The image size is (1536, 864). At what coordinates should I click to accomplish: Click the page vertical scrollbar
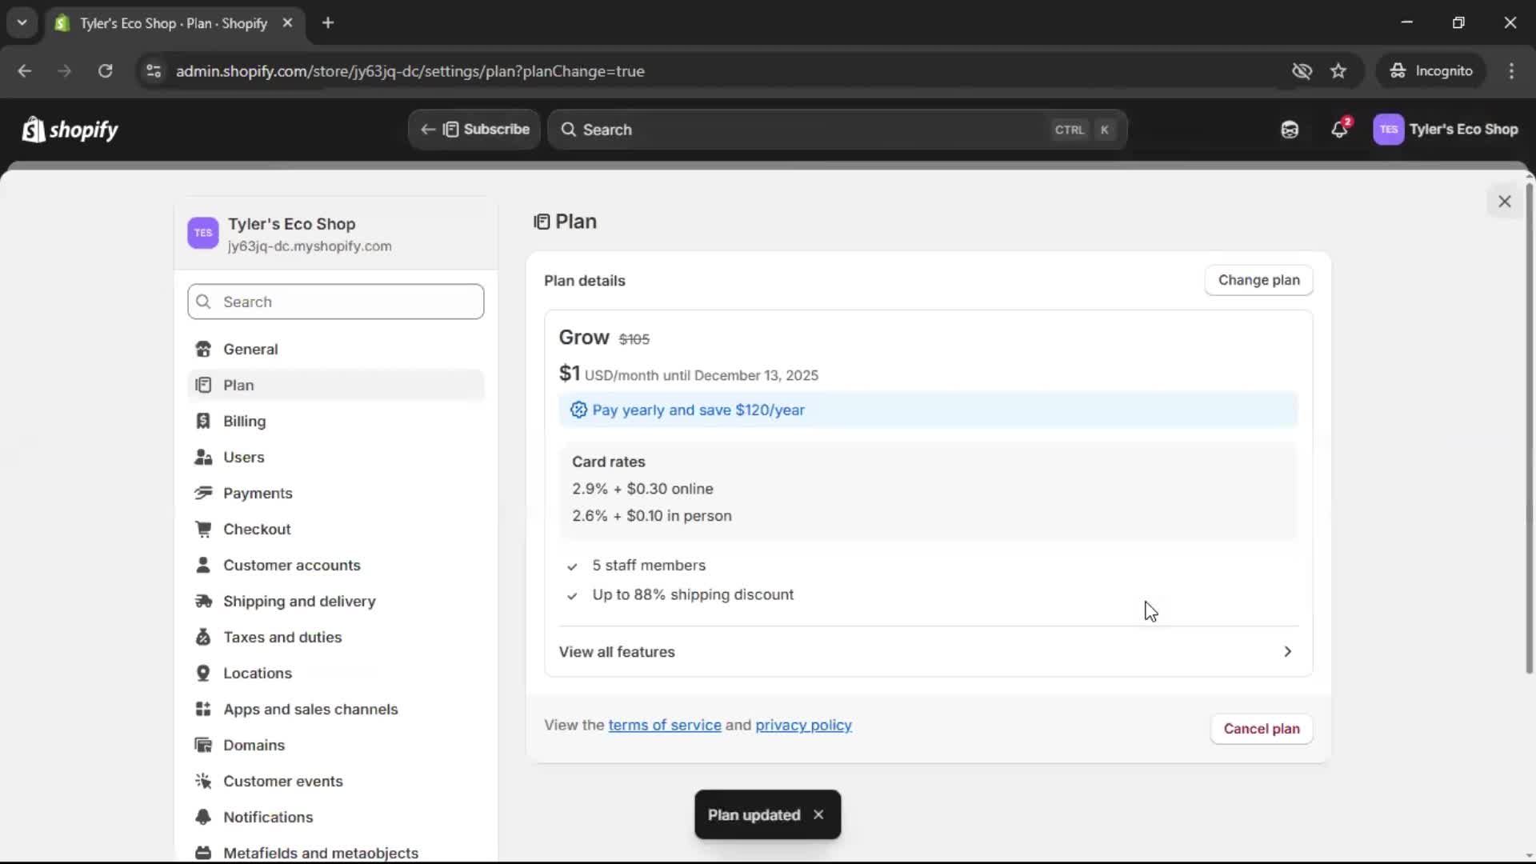tap(1530, 427)
